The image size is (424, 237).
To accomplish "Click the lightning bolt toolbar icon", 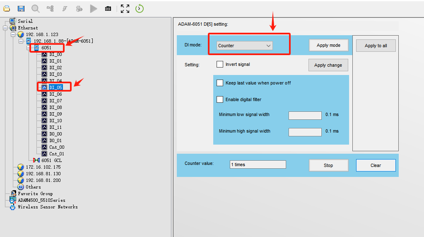I will coord(65,8).
